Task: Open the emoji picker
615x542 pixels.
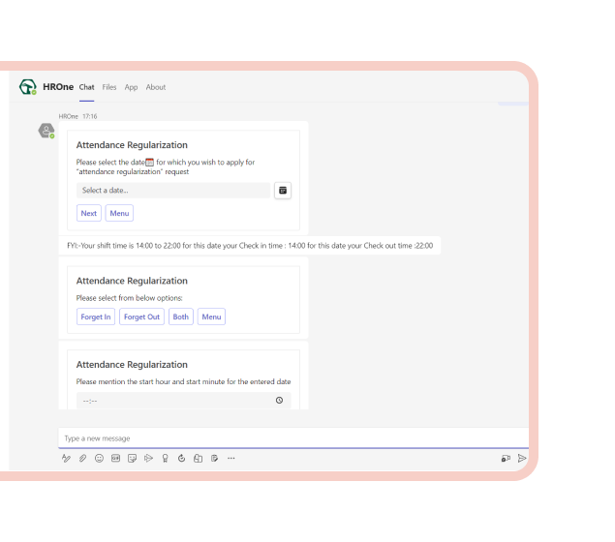Action: [x=99, y=458]
